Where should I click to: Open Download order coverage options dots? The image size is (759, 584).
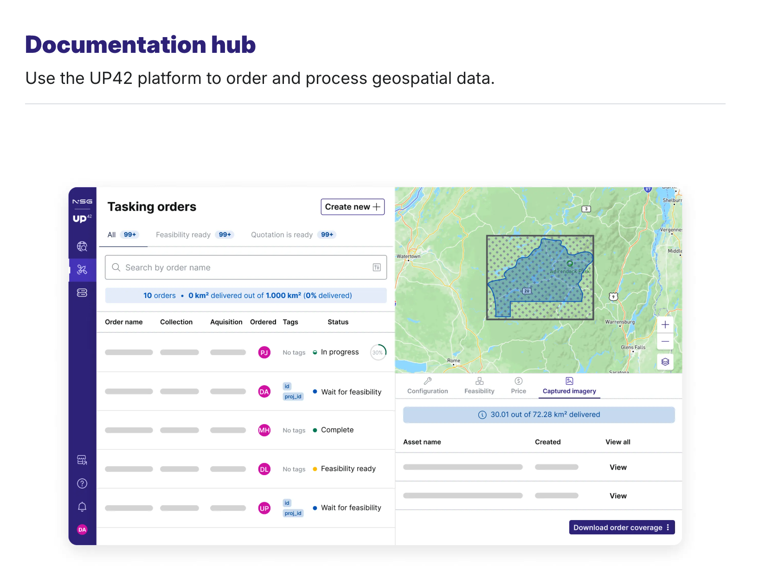point(668,527)
